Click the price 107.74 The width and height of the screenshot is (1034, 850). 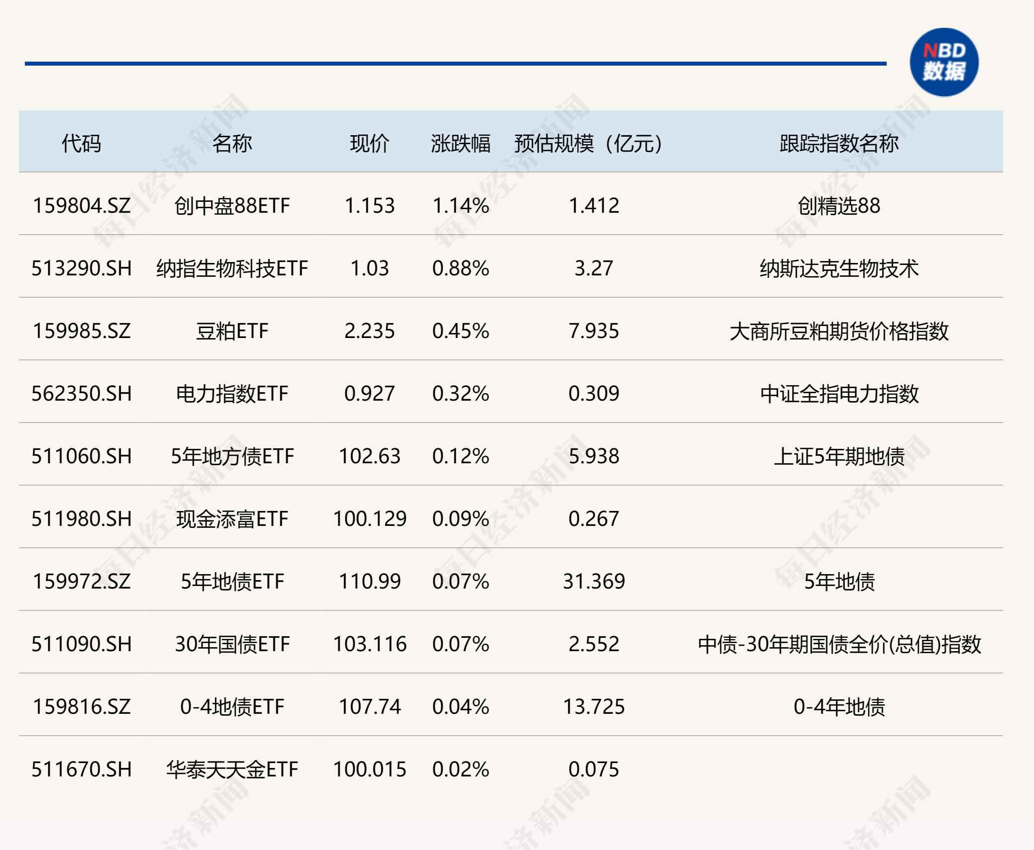pos(369,707)
